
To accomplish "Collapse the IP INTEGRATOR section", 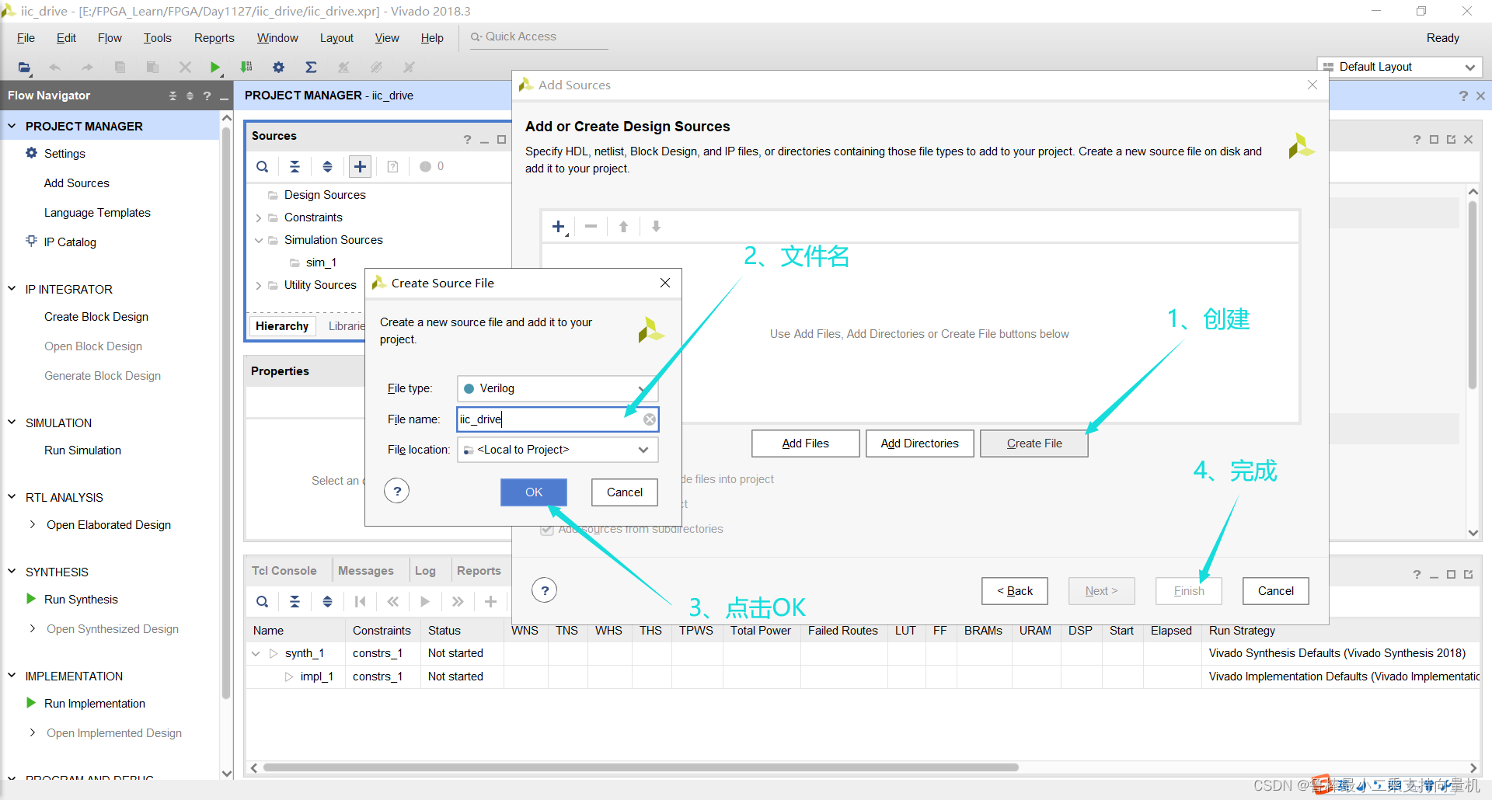I will [x=12, y=288].
